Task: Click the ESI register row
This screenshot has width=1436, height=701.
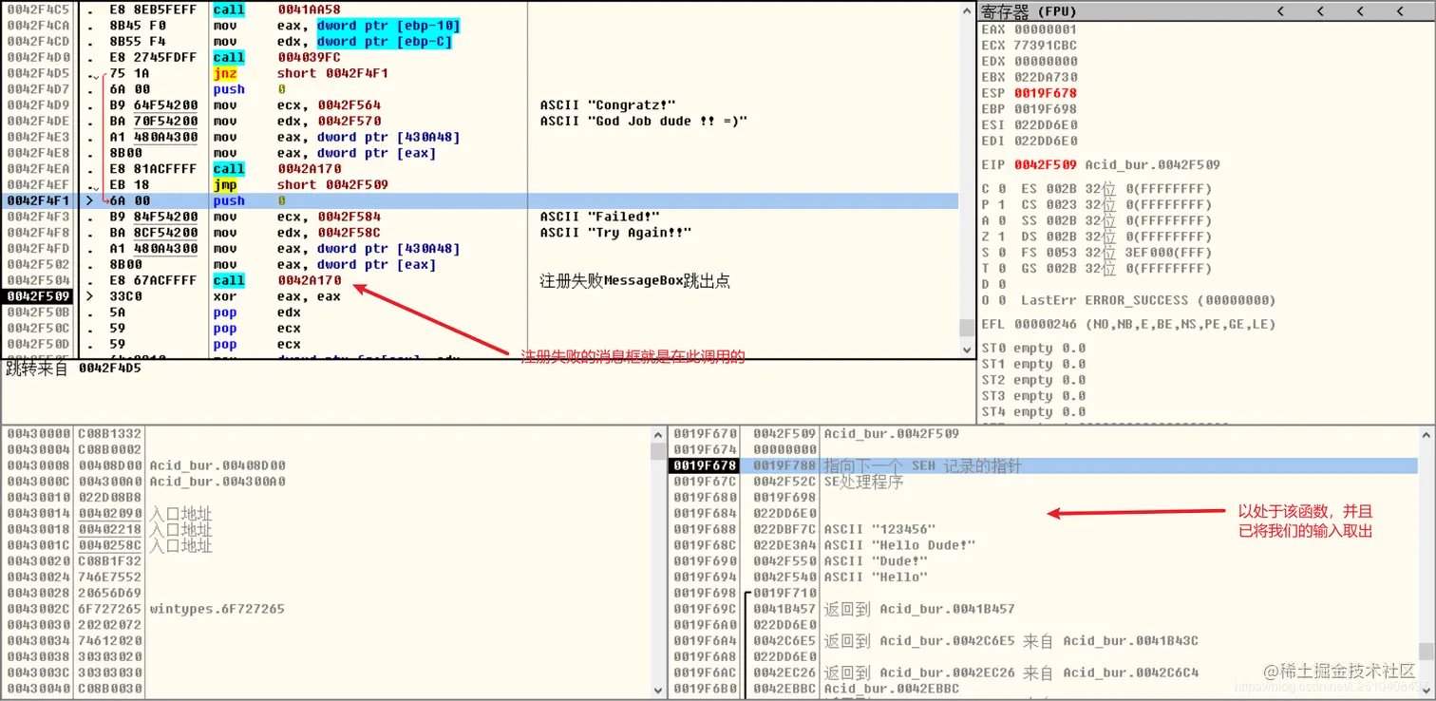Action: tap(1030, 124)
